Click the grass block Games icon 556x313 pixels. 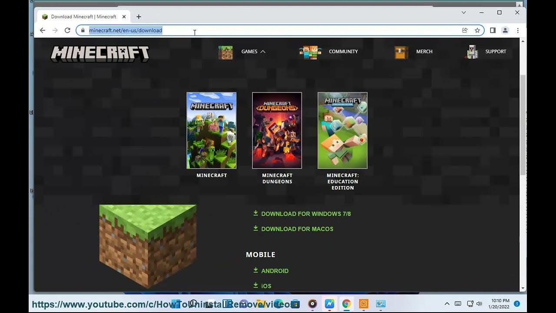point(225,52)
